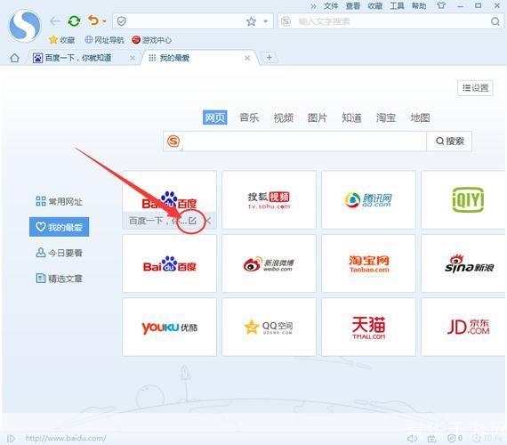Close the 百度一下 tab

(x=133, y=58)
